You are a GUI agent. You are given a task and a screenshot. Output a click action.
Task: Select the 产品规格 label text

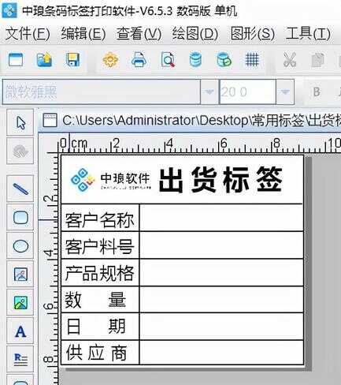[x=100, y=273]
